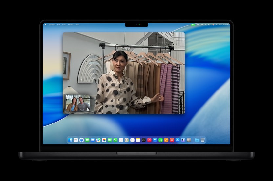Viewport: 273px width, 181px height.
Task: Check battery status in menu bar
Action: click(x=198, y=25)
